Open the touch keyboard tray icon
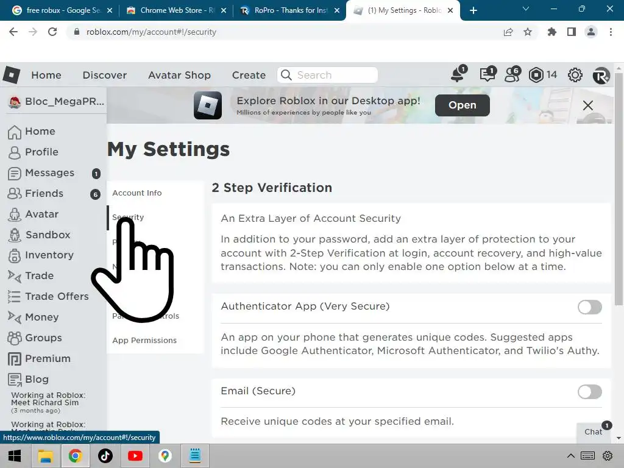Screen dimensions: 624x468 click(588, 456)
